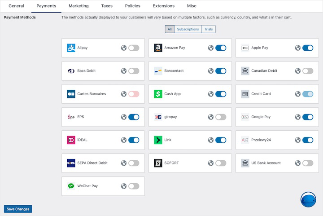Click the Amazon Pay logo icon

158,48
